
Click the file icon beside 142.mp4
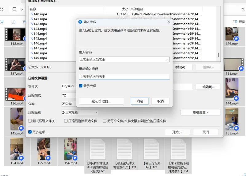(x=32, y=24)
